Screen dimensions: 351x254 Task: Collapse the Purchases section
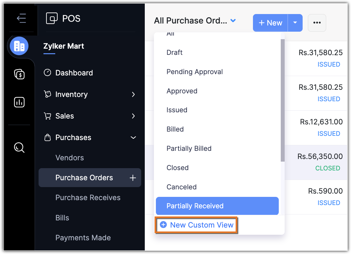[133, 138]
